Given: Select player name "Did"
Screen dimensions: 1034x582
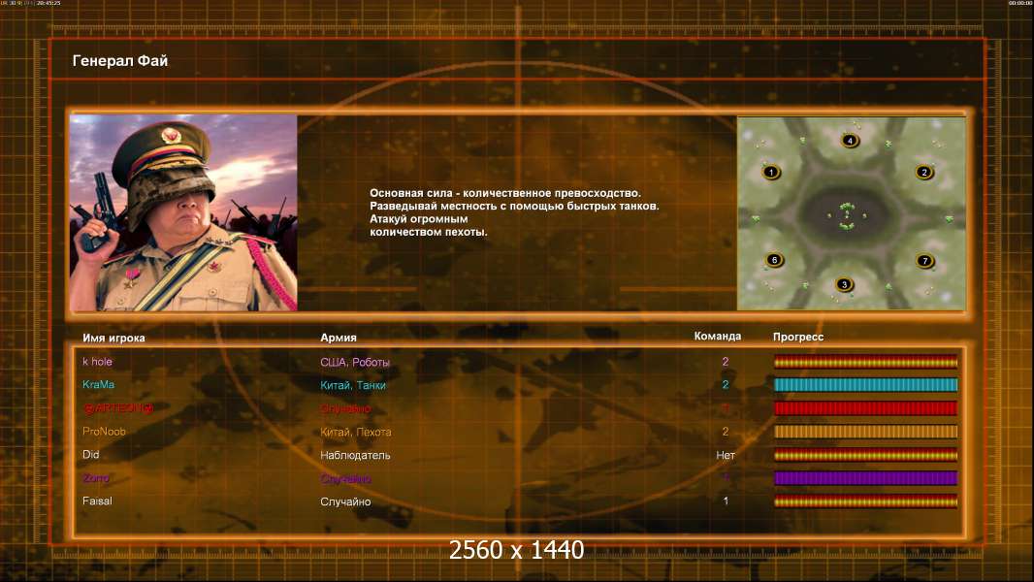Looking at the screenshot, I should click(90, 455).
